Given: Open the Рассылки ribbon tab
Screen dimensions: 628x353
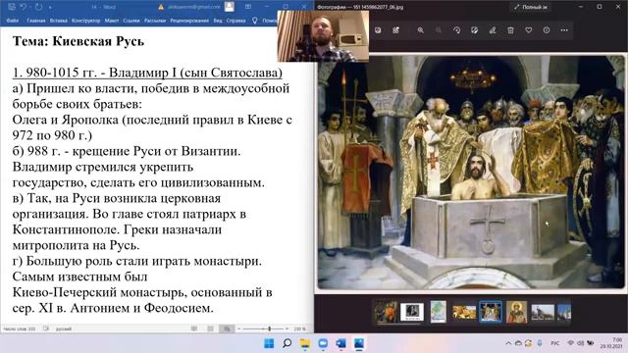Looking at the screenshot, I should coord(155,21).
